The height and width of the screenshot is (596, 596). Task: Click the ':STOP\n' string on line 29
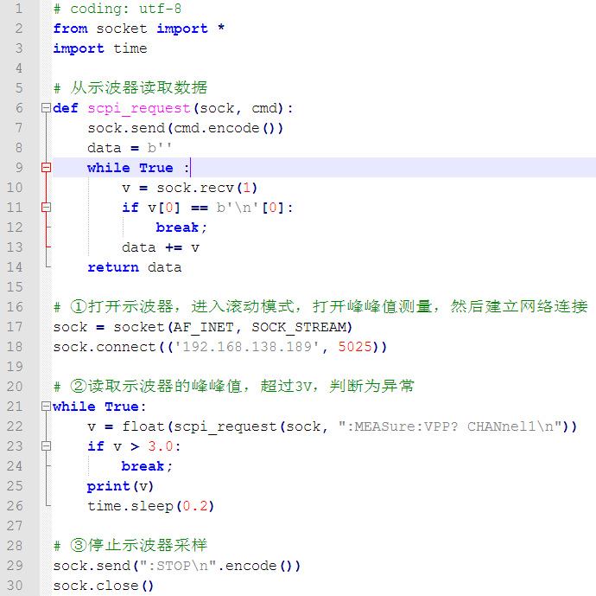coord(178,566)
